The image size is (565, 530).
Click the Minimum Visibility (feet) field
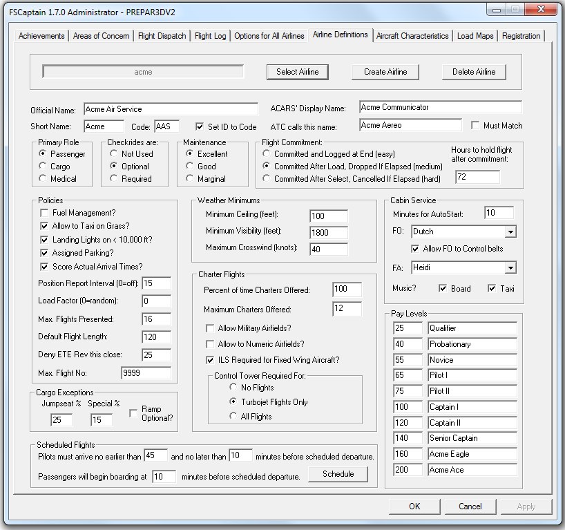click(x=329, y=233)
